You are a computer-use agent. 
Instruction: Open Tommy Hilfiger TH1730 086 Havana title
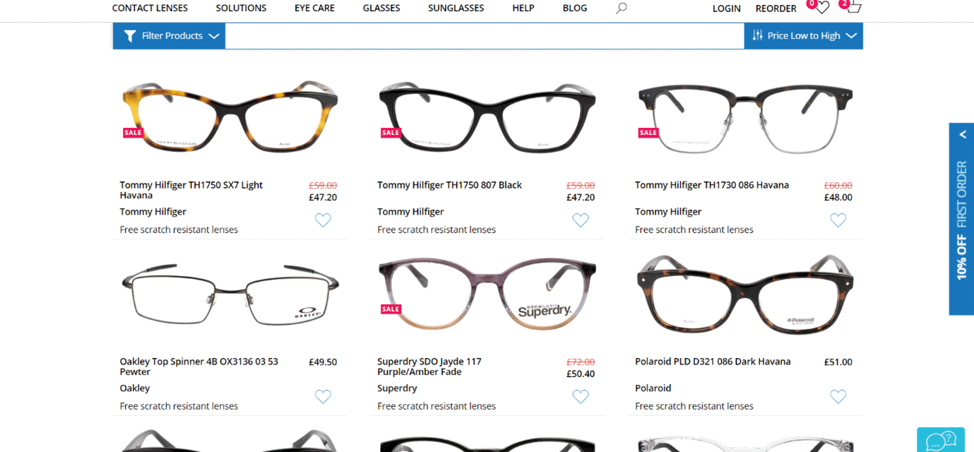(x=712, y=185)
